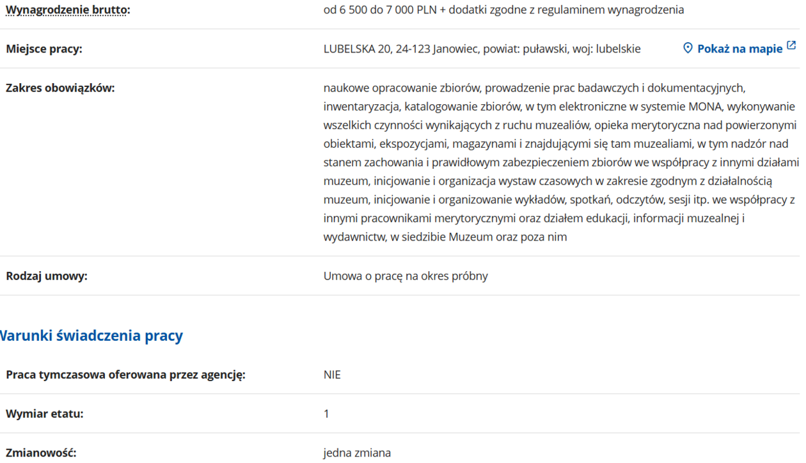Click the Wymiar etatu label

[45, 414]
